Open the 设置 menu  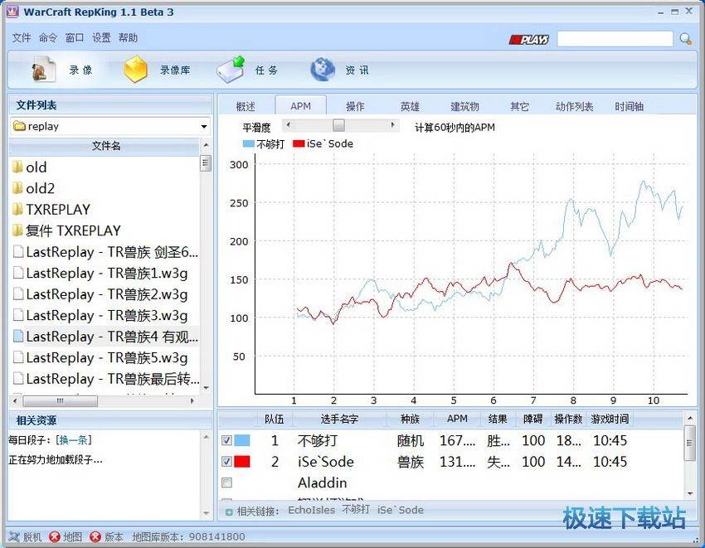coord(101,37)
